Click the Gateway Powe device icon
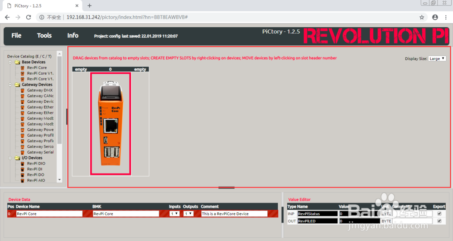Viewport: 453px width, 241px height. 23,130
